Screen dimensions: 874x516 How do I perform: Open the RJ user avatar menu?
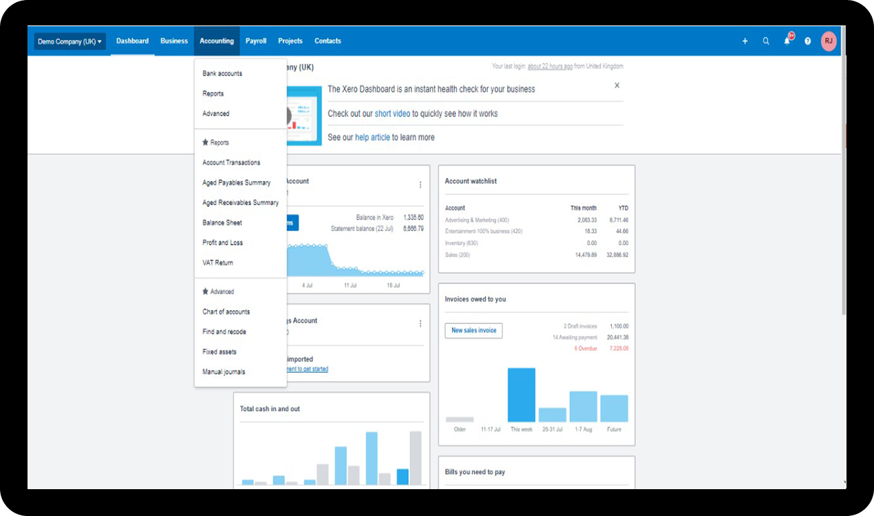829,41
